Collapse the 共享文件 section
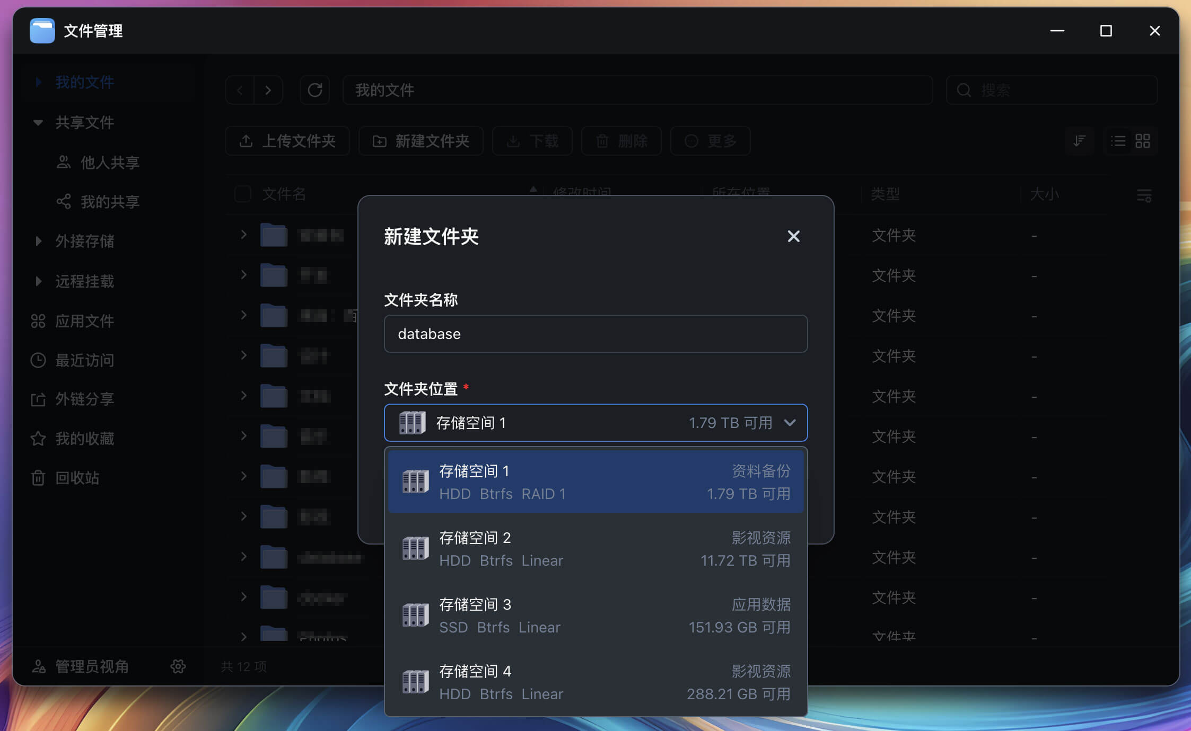This screenshot has height=731, width=1191. pyautogui.click(x=38, y=122)
